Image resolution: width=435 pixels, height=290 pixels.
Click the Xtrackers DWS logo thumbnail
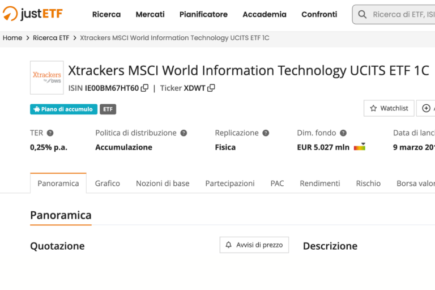[x=46, y=78]
